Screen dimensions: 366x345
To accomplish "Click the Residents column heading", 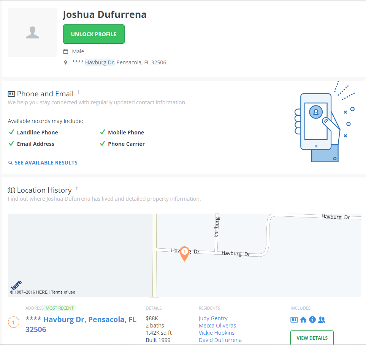I will (209, 308).
